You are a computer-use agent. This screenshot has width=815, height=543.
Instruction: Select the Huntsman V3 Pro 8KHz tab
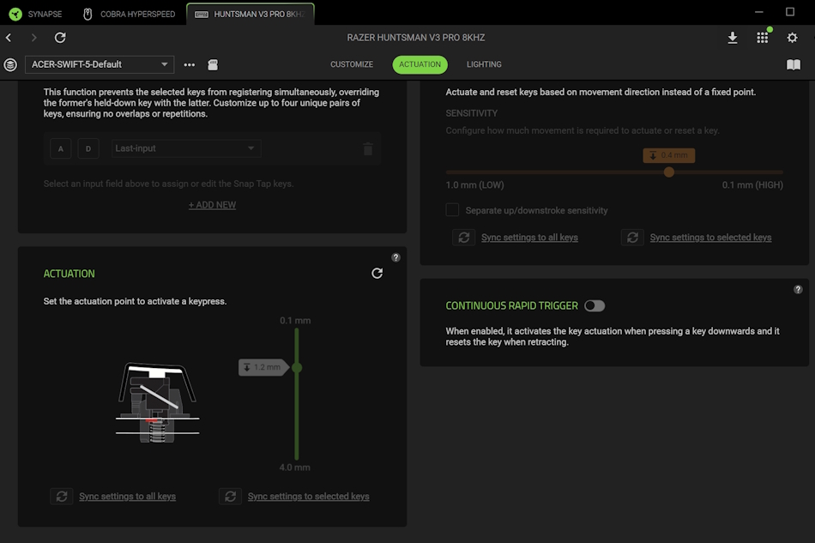[x=251, y=14]
